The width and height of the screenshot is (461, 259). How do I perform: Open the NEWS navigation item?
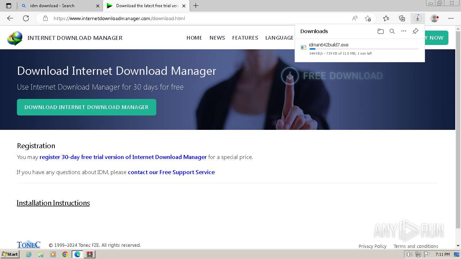(x=217, y=38)
